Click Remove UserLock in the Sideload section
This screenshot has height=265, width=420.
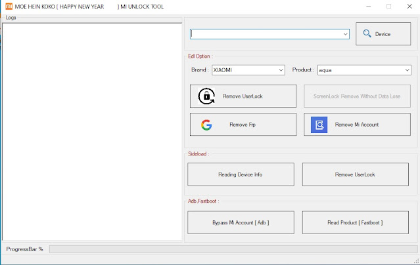356,174
